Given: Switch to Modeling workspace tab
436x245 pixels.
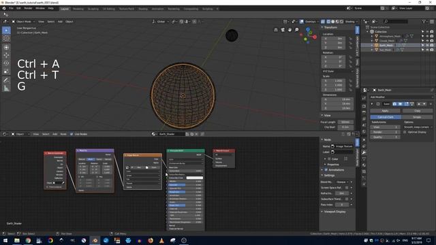Looking at the screenshot, I should (x=78, y=9).
